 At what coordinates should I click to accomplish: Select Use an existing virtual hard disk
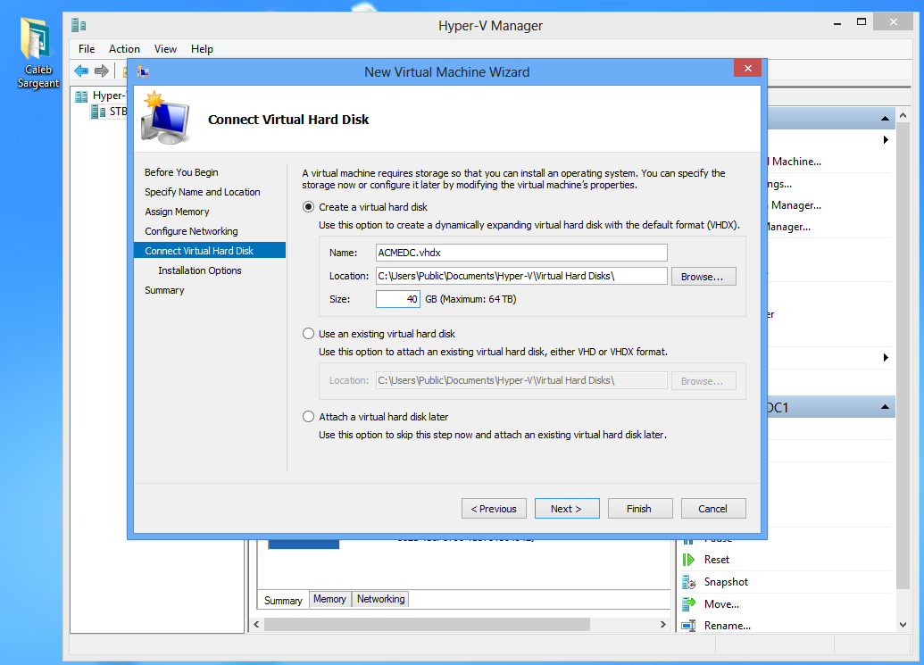tap(308, 333)
